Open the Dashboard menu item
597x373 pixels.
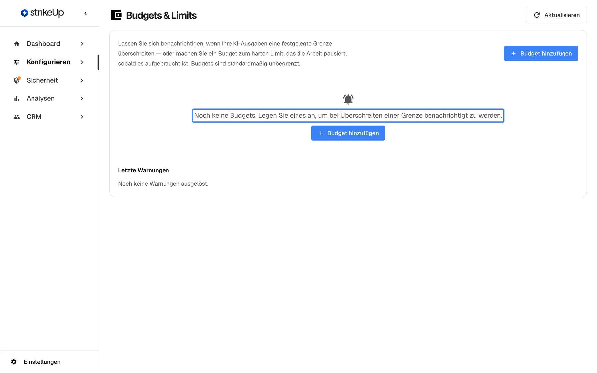pos(49,44)
